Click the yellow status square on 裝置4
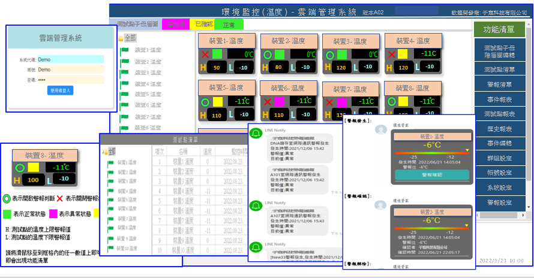The height and width of the screenshot is (278, 534). point(403,55)
